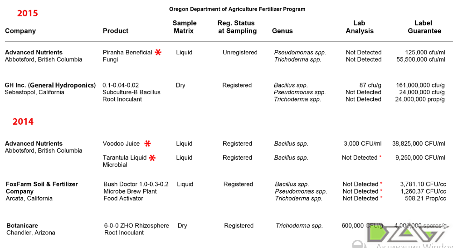Viewport: 453px width, 248px height.
Task: Select the red 2014 year heading
Action: point(23,122)
